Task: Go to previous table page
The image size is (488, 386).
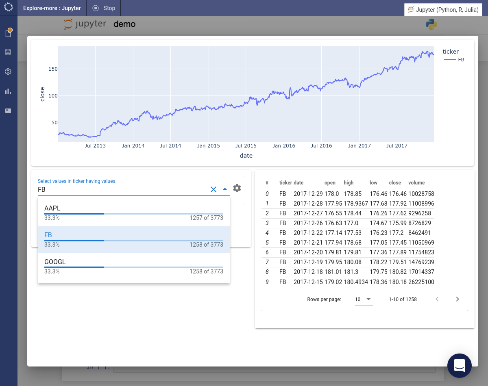Action: pos(437,299)
